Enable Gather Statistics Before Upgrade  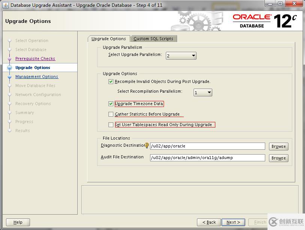(x=111, y=114)
